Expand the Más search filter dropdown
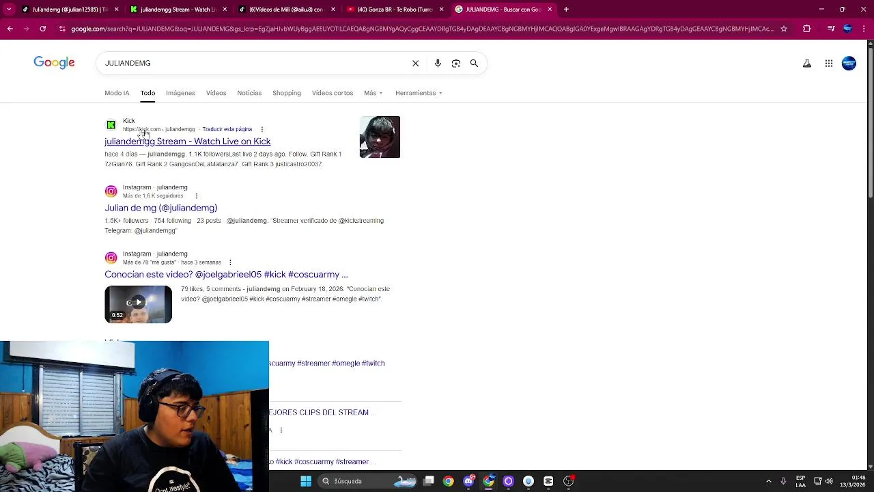The height and width of the screenshot is (492, 874). [373, 93]
